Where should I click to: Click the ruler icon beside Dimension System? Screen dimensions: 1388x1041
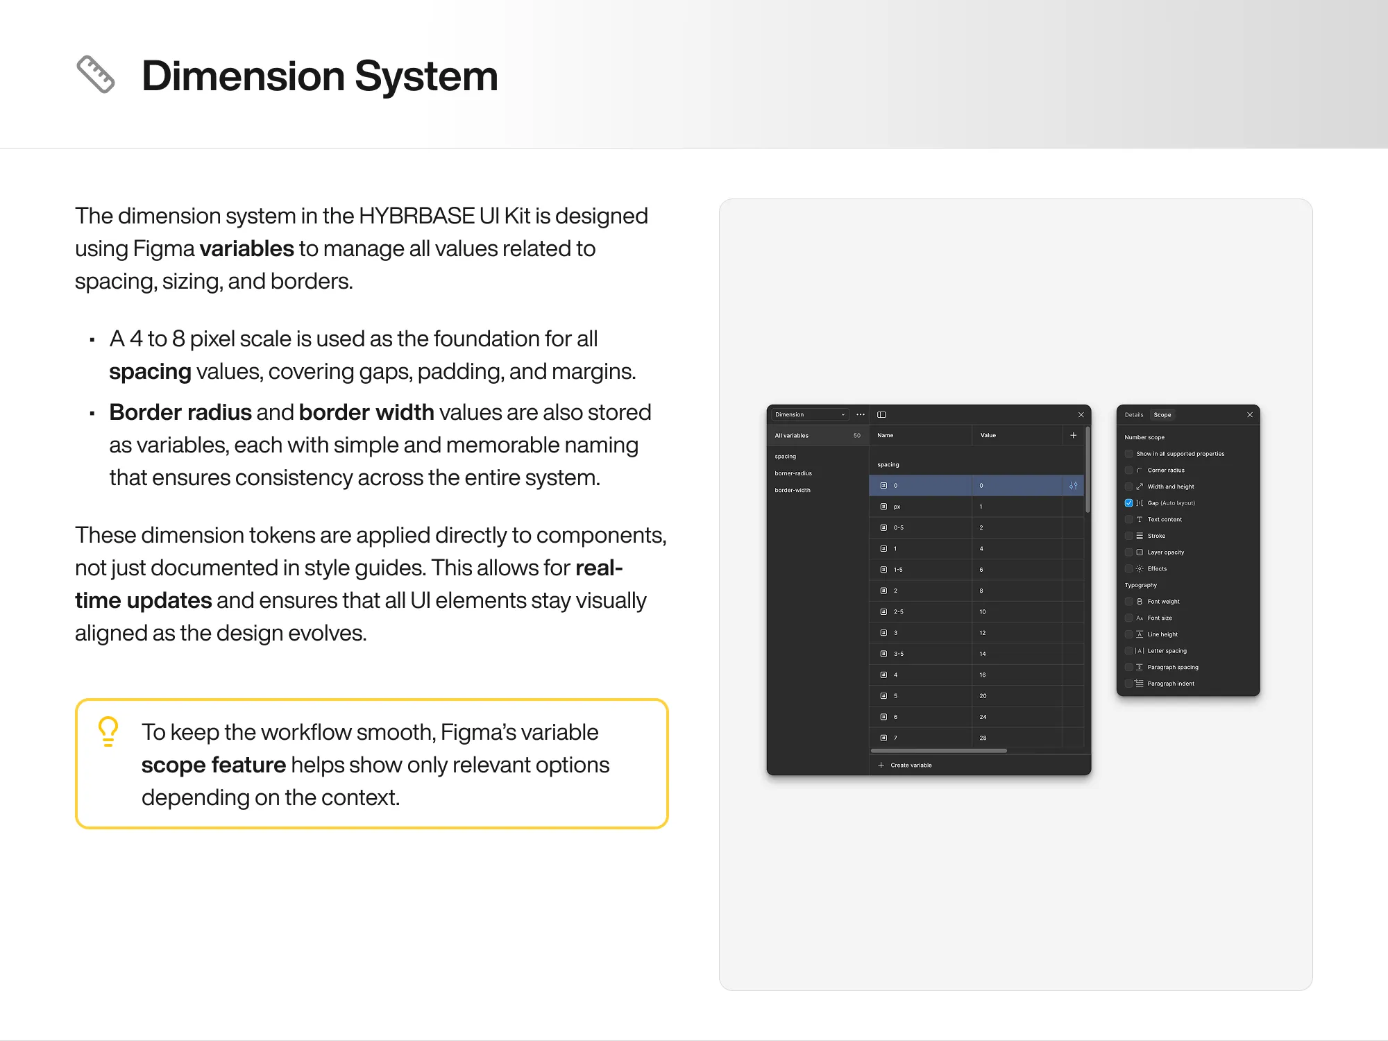(95, 75)
